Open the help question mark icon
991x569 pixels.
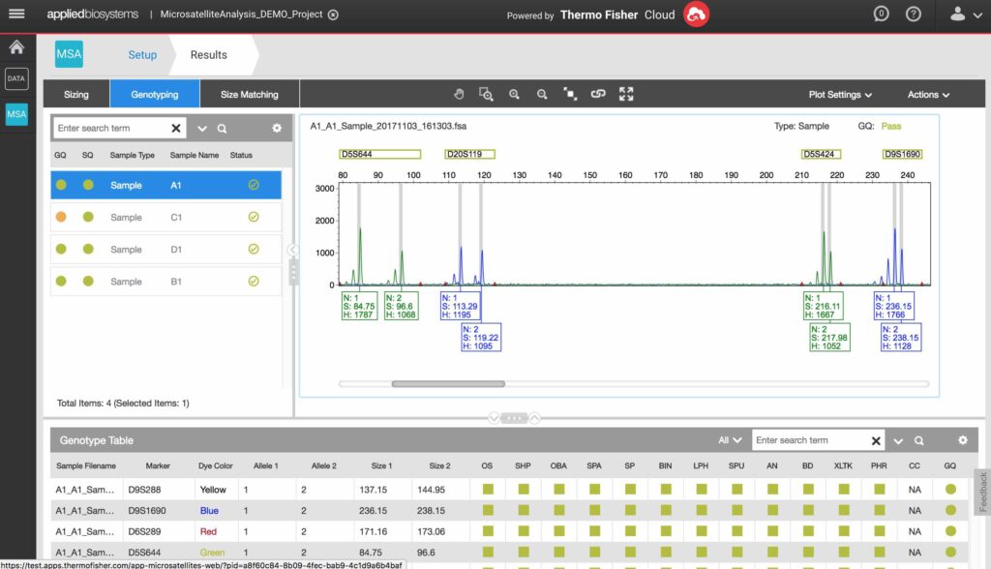point(913,15)
